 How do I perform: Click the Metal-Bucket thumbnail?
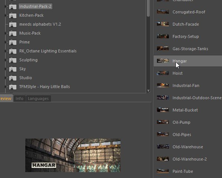pyautogui.click(x=163, y=110)
